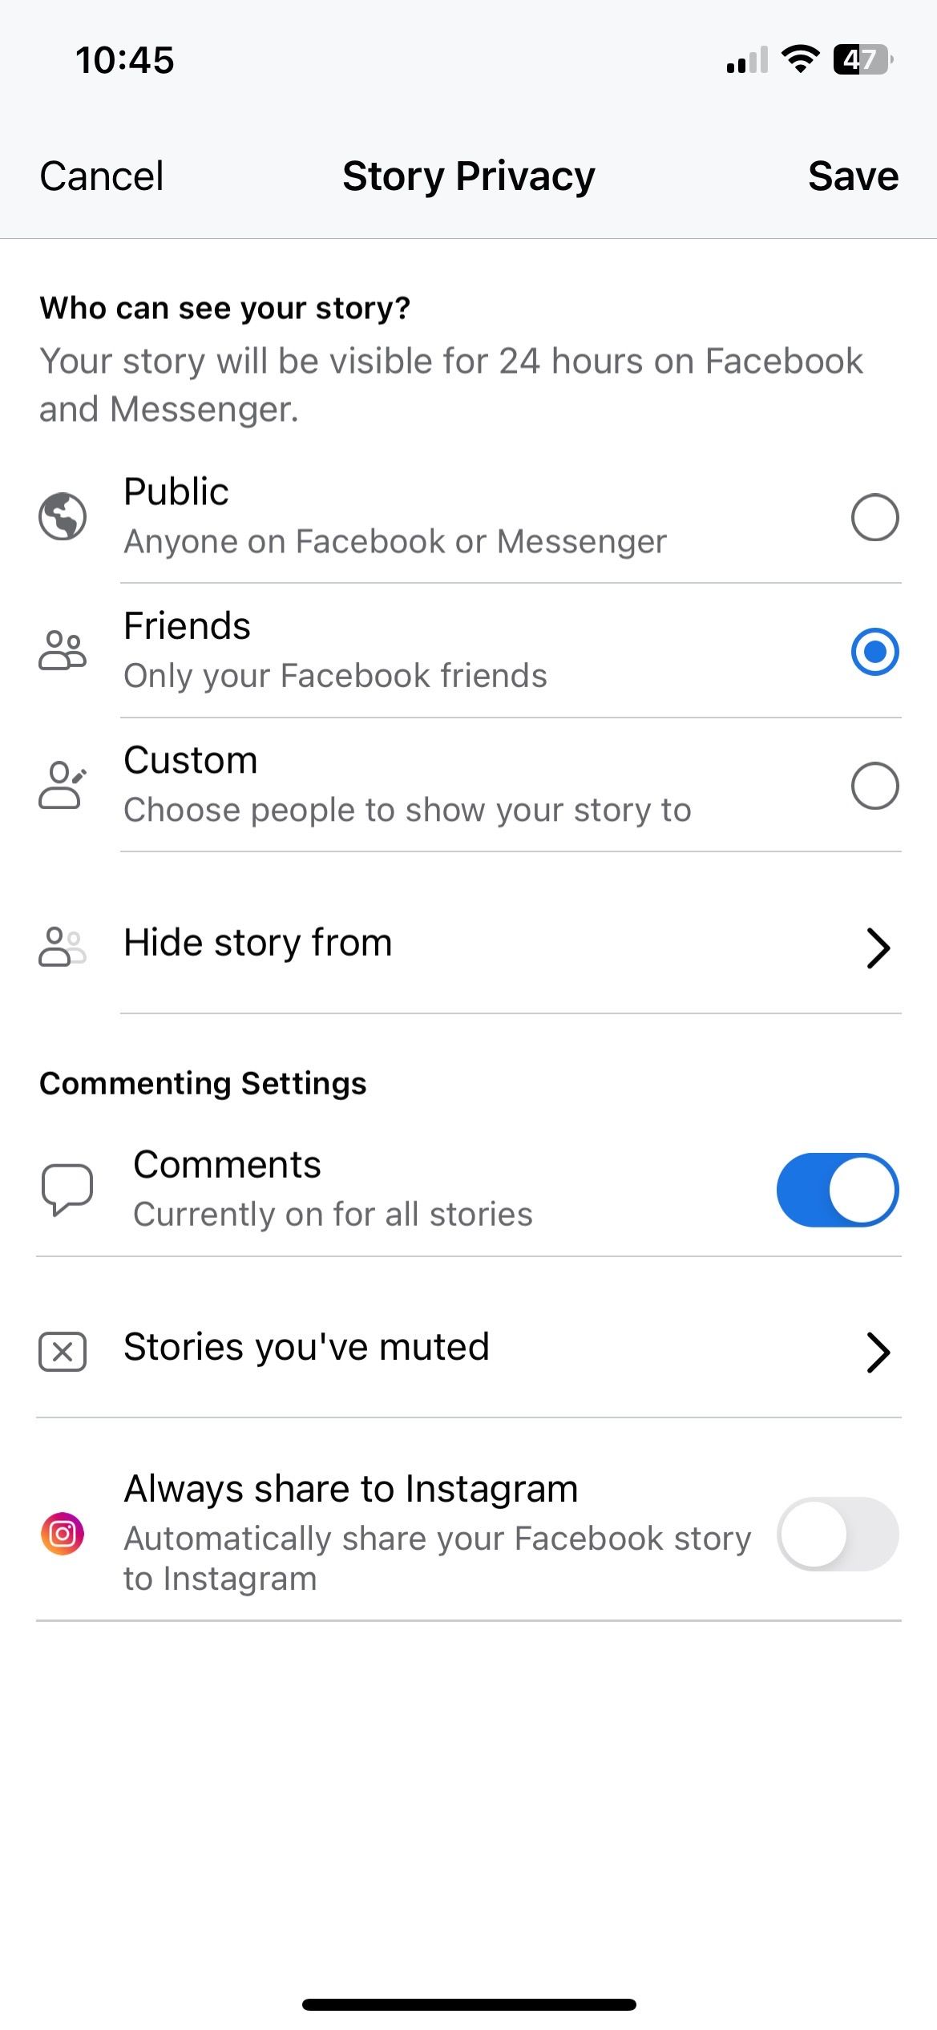Tap the home indicator bar
This screenshot has height=2030, width=937.
coord(469,2004)
